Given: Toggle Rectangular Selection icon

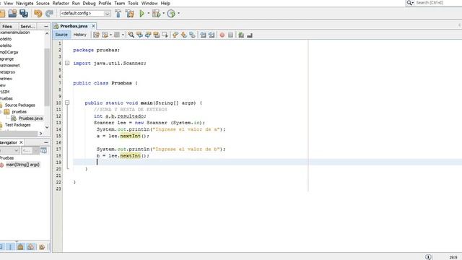Looking at the screenshot, I should 165,35.
